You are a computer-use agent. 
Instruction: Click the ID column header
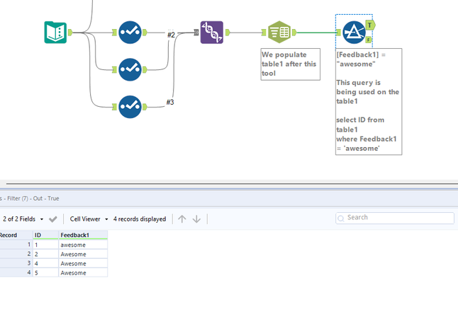(x=45, y=235)
